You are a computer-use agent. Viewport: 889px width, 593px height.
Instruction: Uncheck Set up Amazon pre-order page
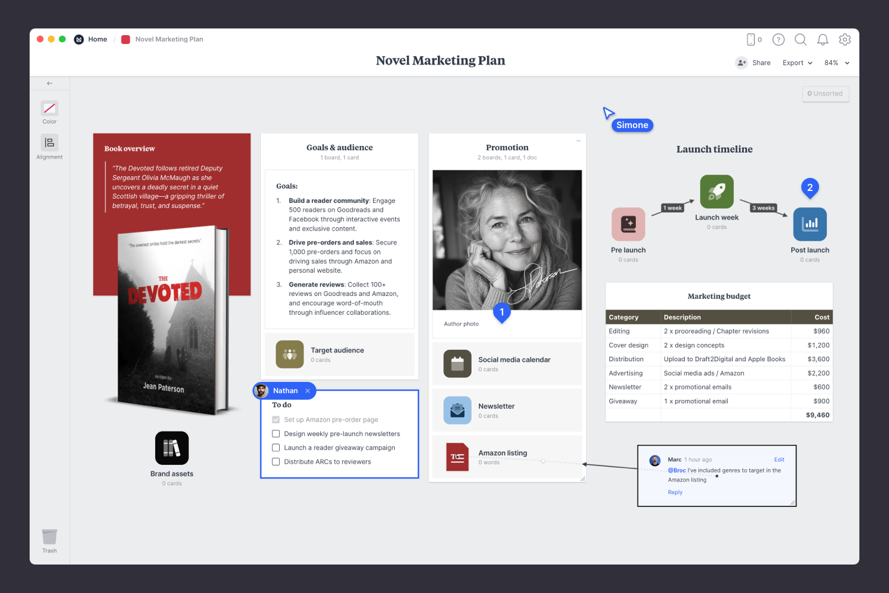[276, 420]
